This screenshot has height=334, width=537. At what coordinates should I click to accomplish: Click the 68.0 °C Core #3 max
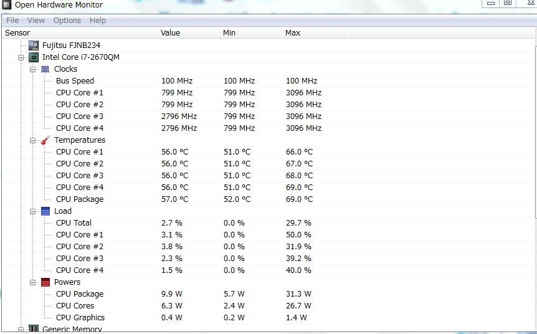click(299, 175)
